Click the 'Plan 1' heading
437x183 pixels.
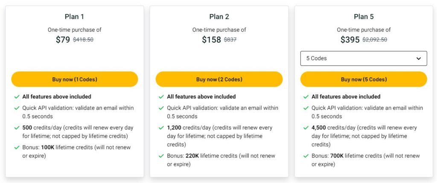coord(74,17)
